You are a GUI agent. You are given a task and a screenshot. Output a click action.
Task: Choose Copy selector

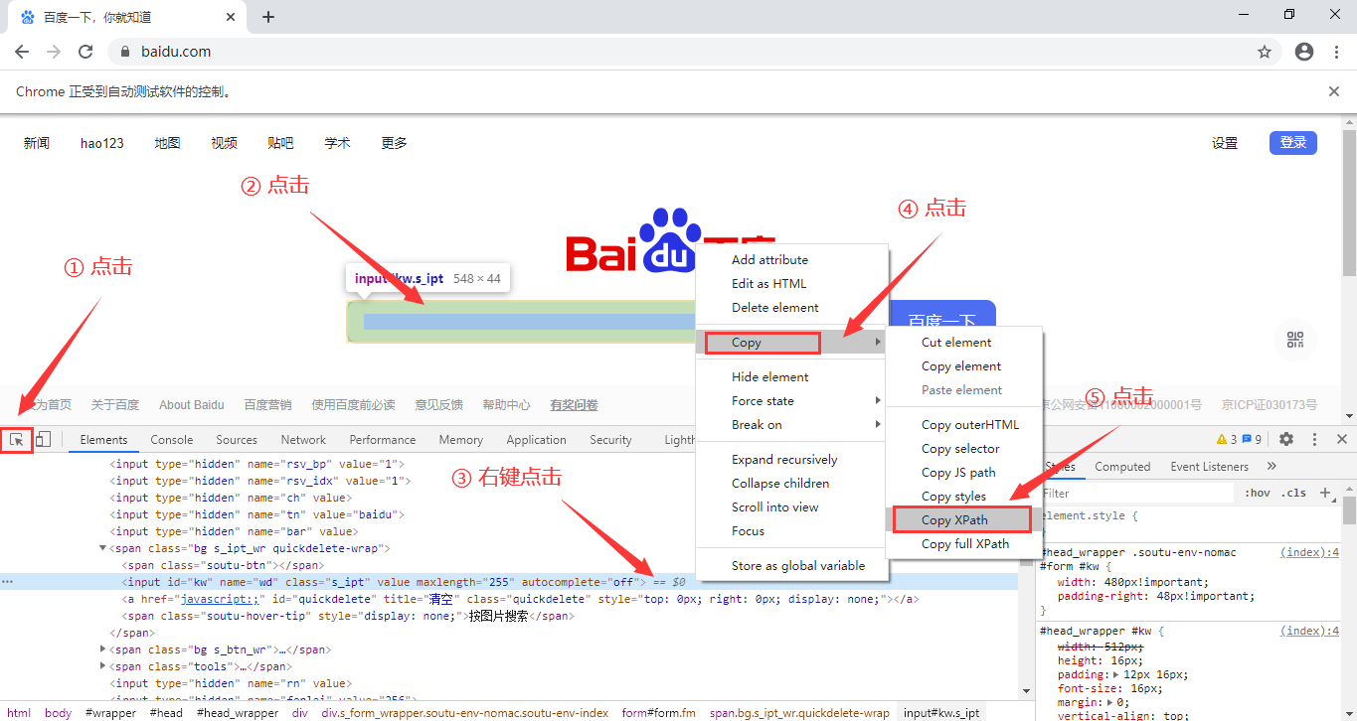click(963, 448)
